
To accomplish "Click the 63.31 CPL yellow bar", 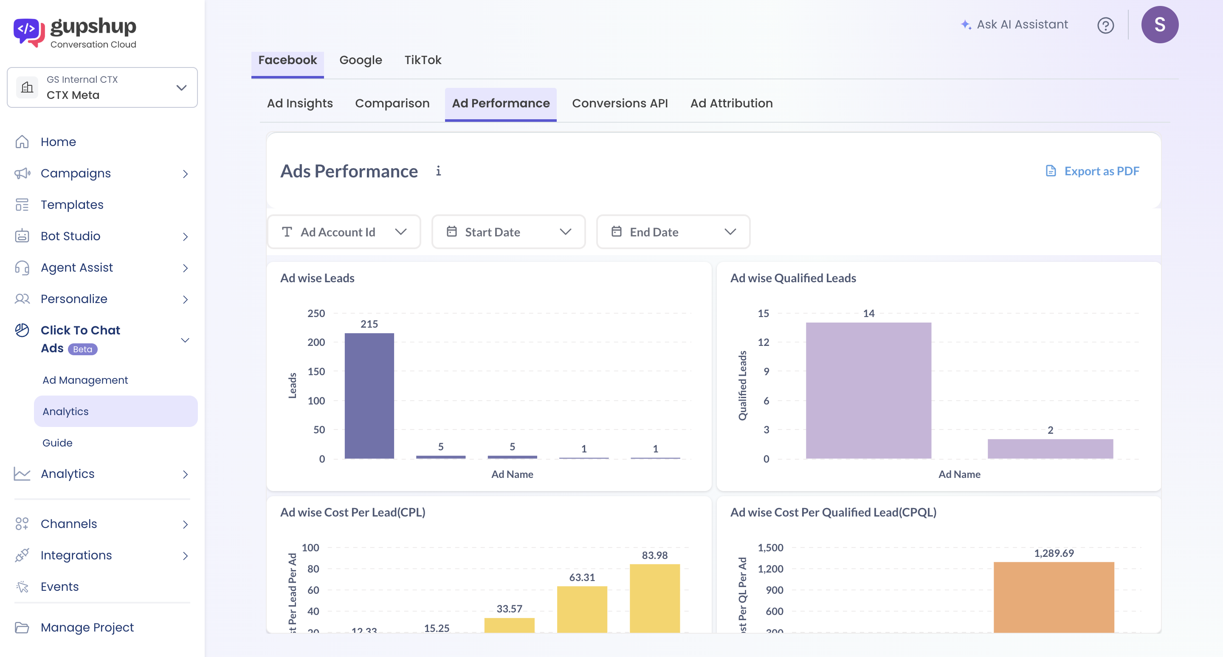I will [582, 609].
